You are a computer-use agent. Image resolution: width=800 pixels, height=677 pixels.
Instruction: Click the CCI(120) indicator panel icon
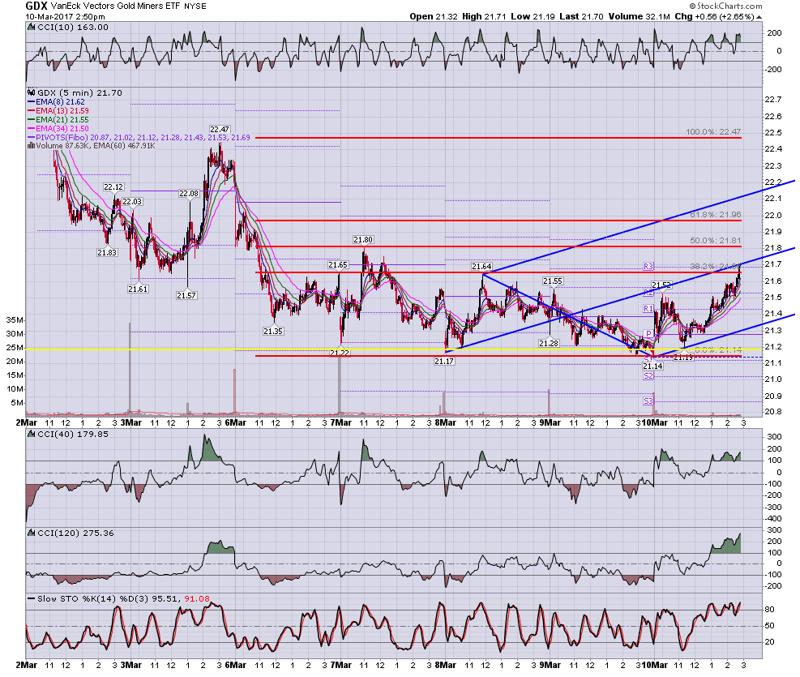pyautogui.click(x=31, y=533)
